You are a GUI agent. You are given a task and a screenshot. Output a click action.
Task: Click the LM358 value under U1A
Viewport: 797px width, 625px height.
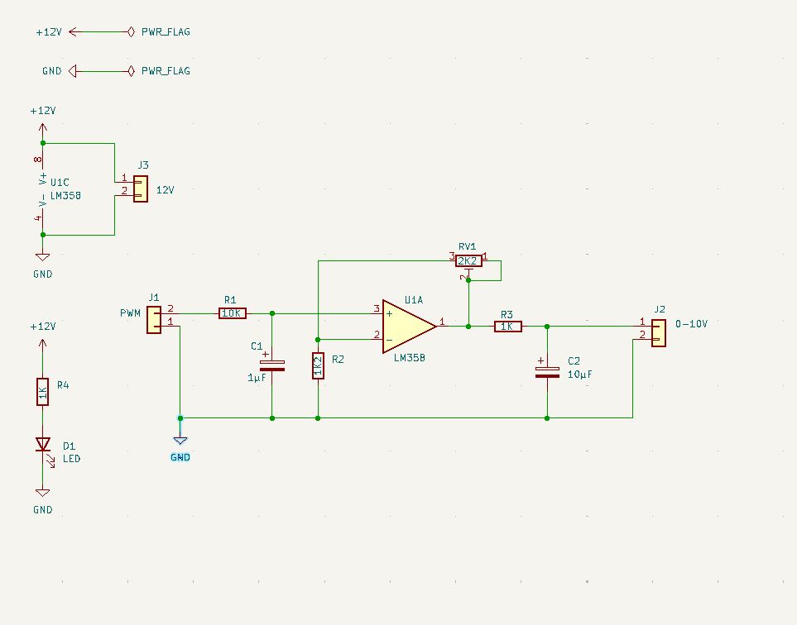[x=409, y=358]
